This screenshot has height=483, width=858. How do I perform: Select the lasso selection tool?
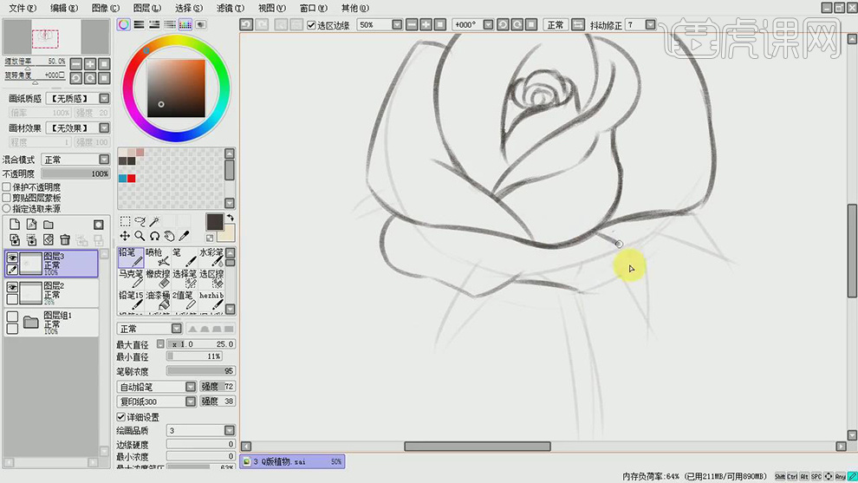pos(140,222)
